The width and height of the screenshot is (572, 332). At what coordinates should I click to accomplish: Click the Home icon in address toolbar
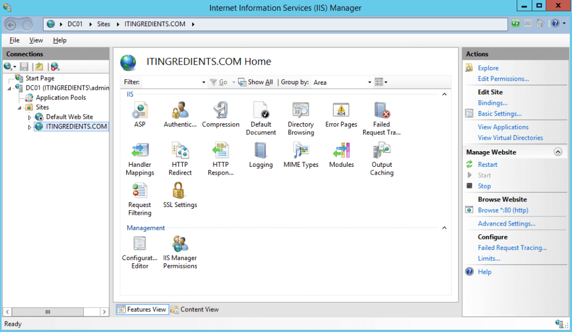(x=540, y=23)
